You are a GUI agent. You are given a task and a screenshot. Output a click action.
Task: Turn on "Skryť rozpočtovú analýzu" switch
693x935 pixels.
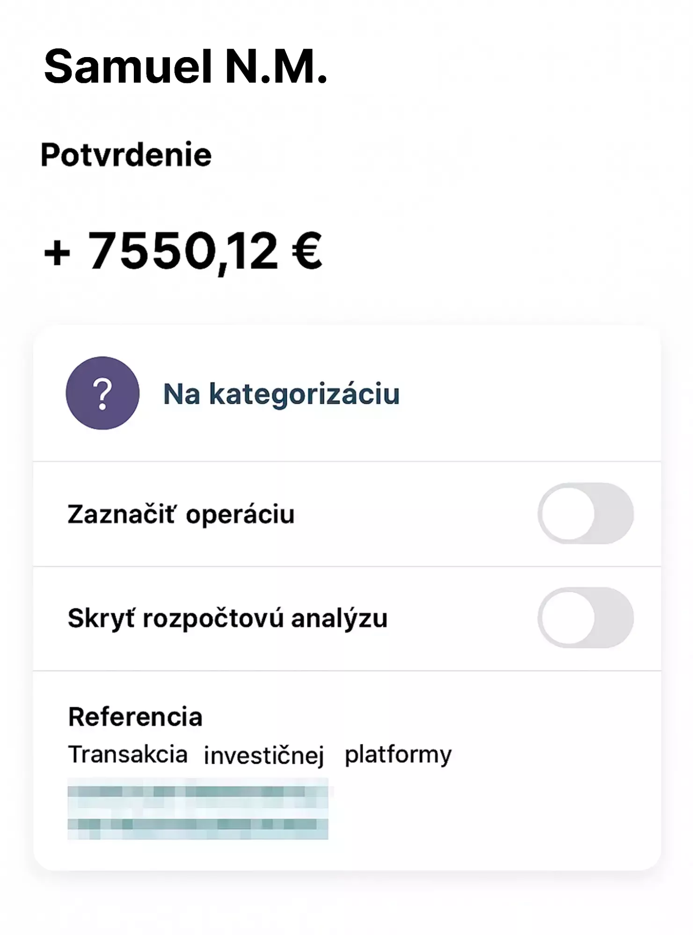pyautogui.click(x=585, y=618)
